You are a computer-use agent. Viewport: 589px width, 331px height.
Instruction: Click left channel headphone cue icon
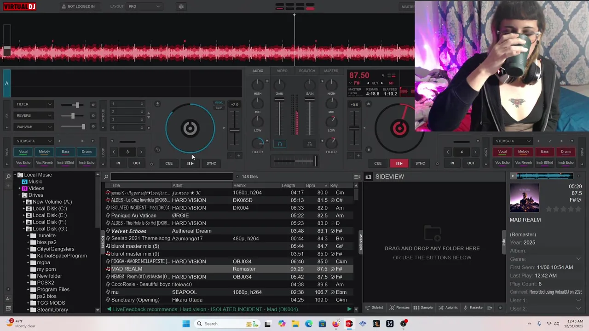pos(279,144)
